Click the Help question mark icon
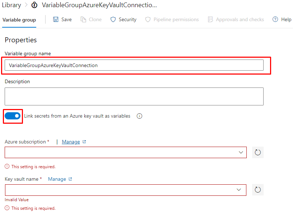The image size is (293, 213). tap(275, 19)
